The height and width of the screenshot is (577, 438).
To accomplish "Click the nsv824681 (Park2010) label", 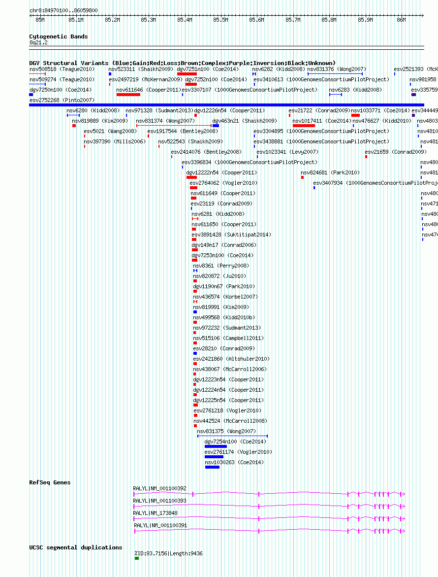I will [x=330, y=172].
